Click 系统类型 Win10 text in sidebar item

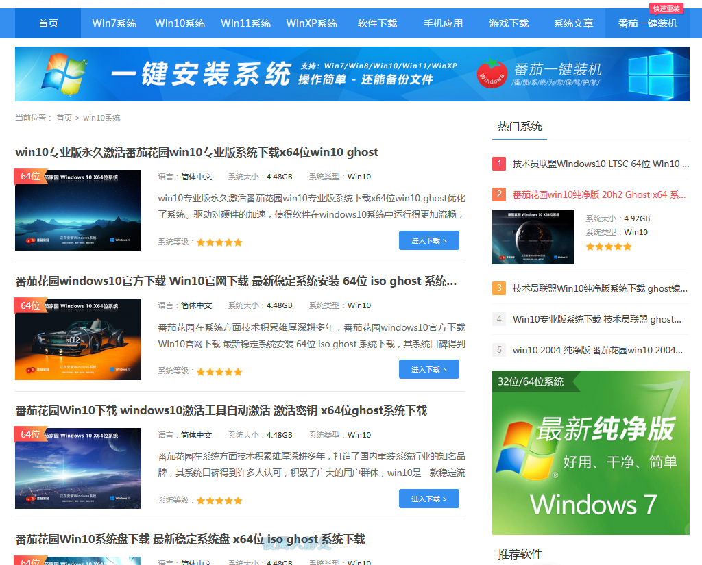617,232
